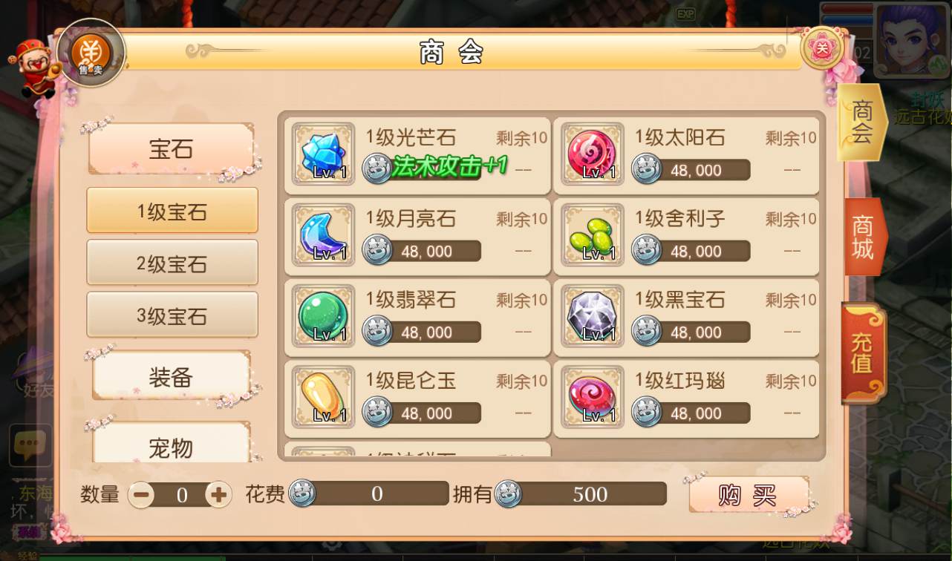Click the 购买 purchase button

(749, 495)
